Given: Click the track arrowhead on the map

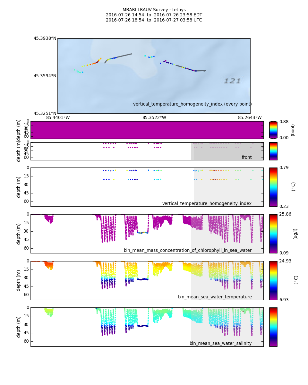Looking at the screenshot, I should point(205,71).
